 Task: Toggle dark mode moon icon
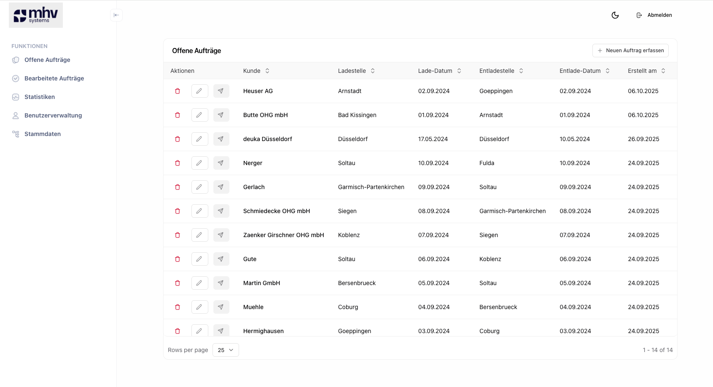[x=615, y=15]
